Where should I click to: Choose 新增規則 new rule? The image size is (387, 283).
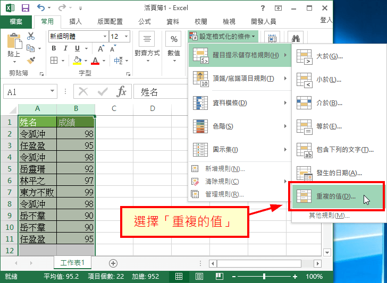[240, 169]
